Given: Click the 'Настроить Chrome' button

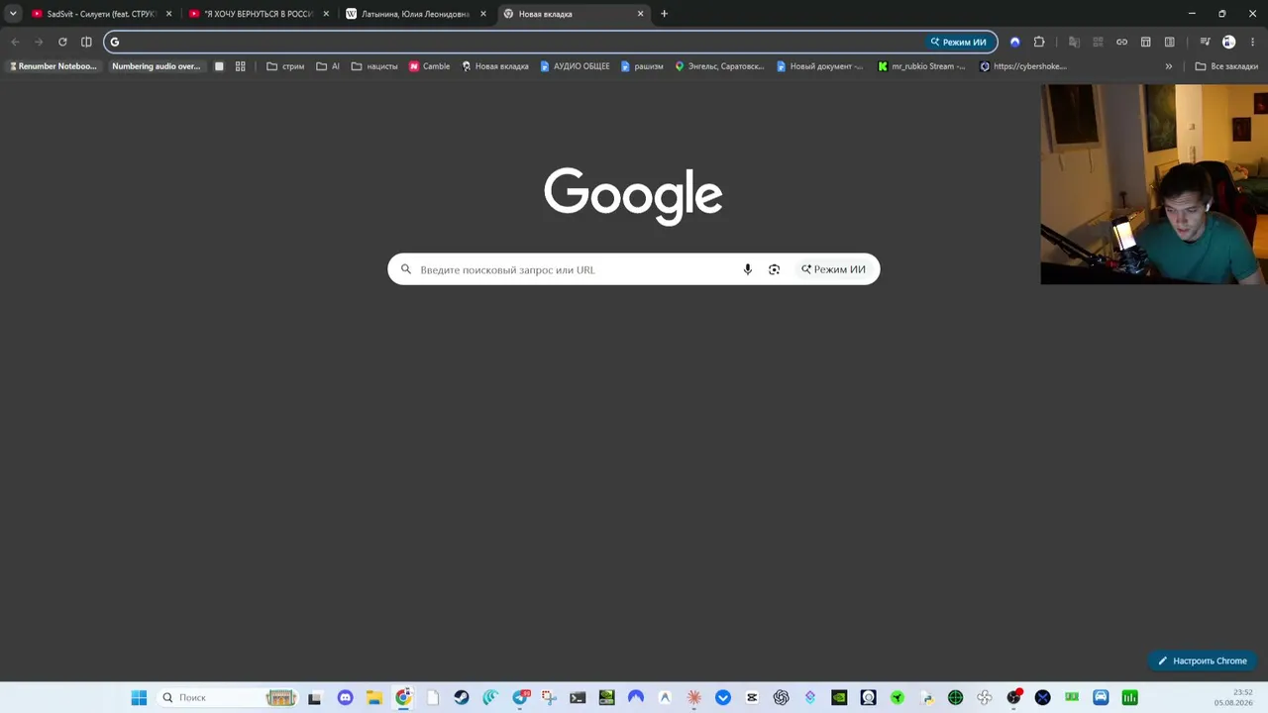Looking at the screenshot, I should tap(1203, 661).
